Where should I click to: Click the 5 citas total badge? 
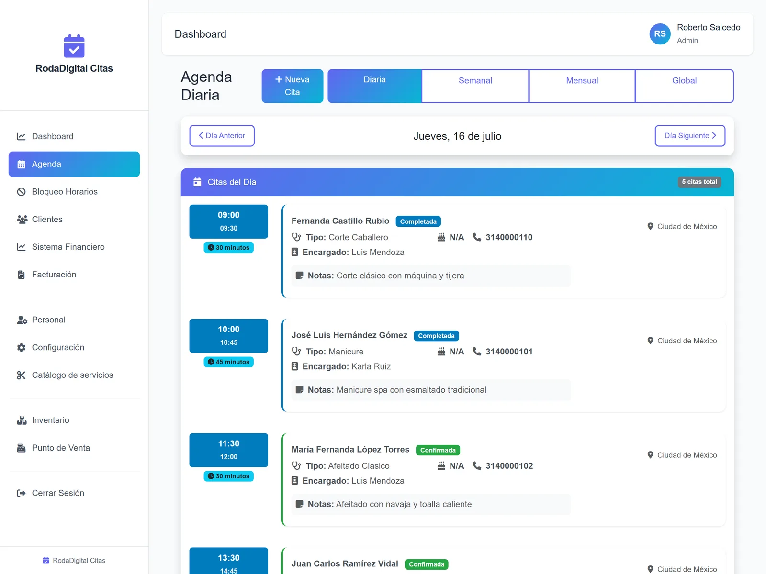[699, 182]
